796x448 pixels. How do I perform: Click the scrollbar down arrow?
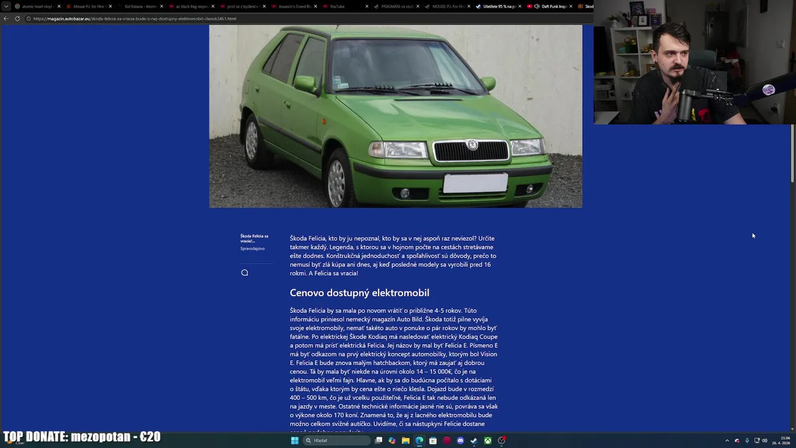point(792,429)
